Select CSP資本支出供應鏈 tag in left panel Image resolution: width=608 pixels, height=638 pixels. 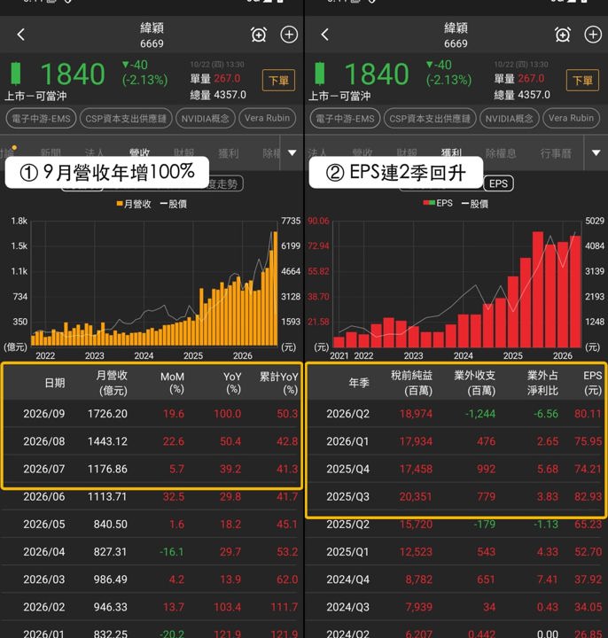pyautogui.click(x=126, y=119)
